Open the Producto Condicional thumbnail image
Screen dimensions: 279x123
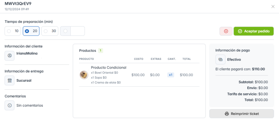[x=84, y=75]
